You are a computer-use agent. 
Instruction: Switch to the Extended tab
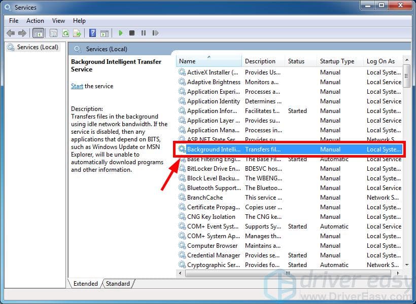(x=85, y=284)
